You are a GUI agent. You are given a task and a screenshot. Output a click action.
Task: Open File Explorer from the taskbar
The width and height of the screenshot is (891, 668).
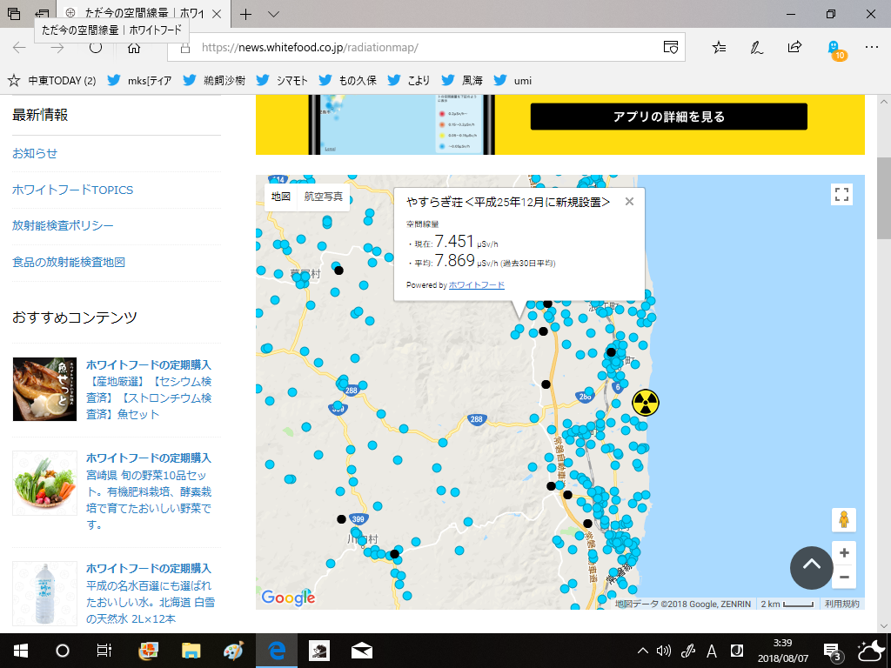191,651
